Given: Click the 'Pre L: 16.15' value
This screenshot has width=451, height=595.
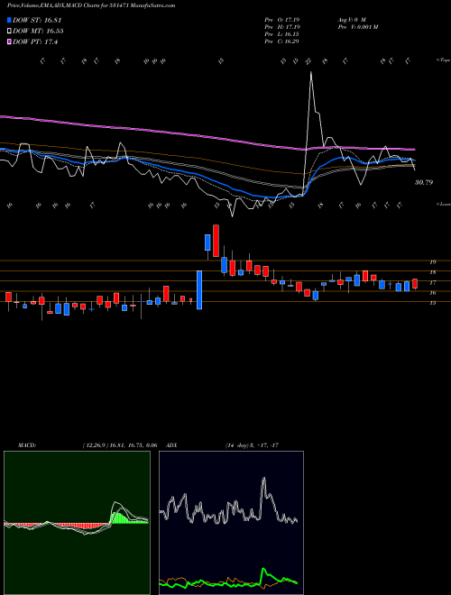Looking at the screenshot, I should [281, 33].
